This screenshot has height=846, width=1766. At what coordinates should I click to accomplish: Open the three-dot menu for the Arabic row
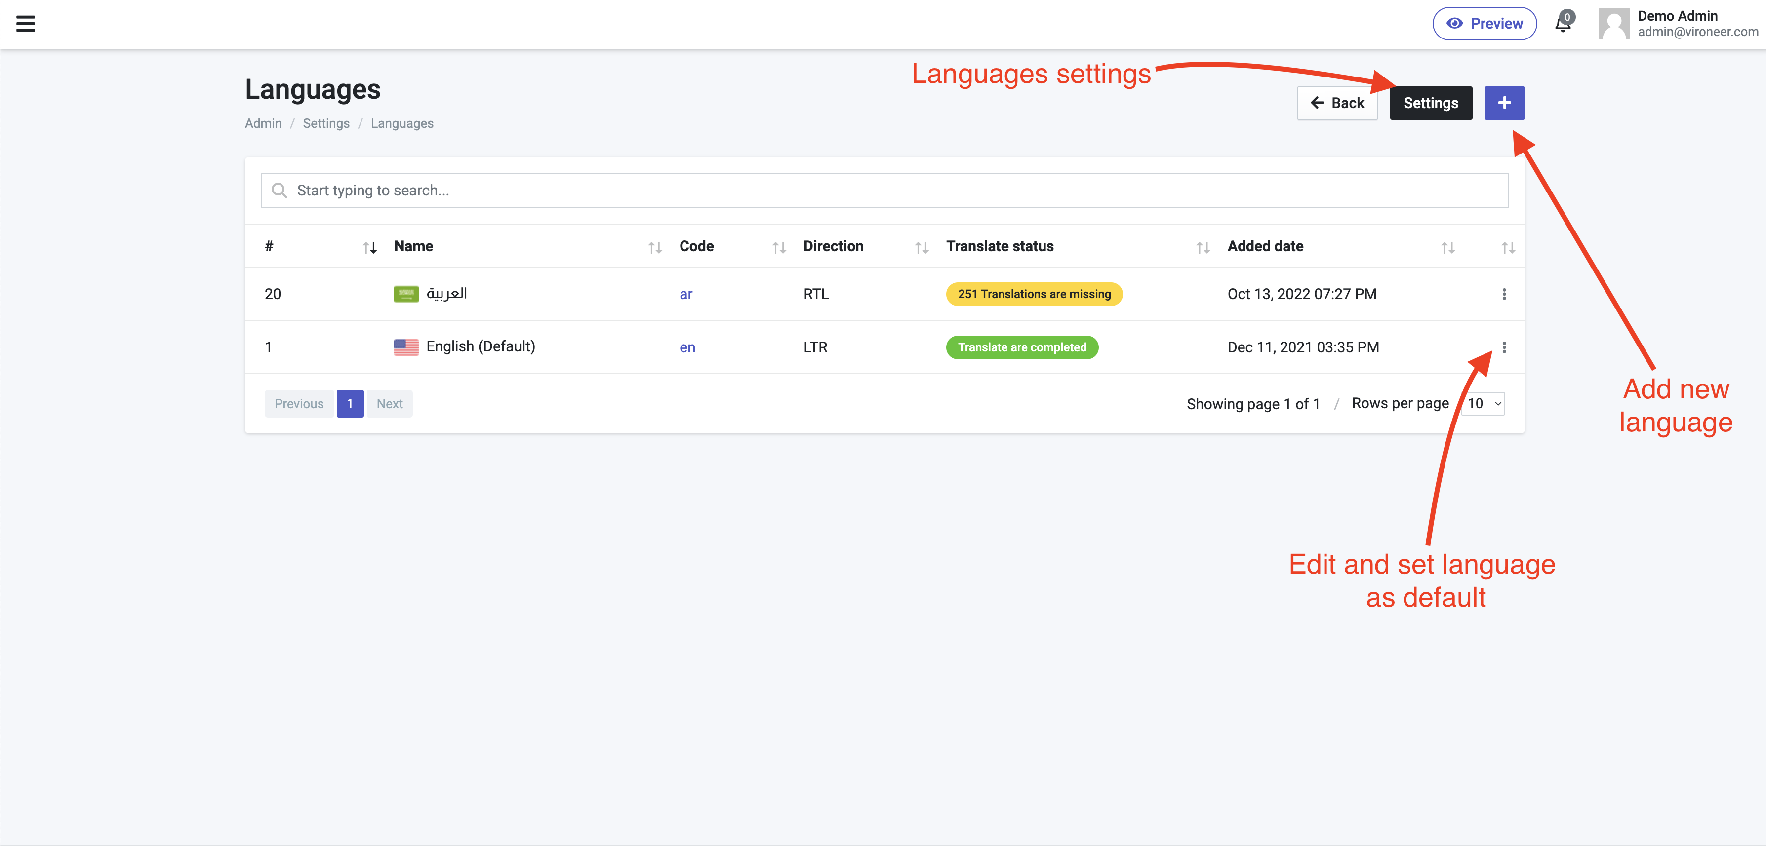tap(1504, 294)
